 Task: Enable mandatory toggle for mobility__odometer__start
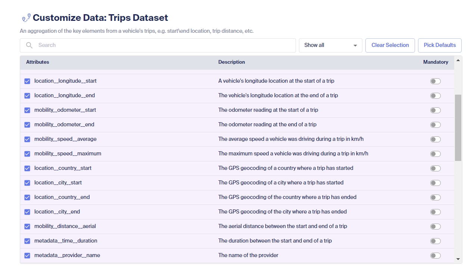click(435, 110)
